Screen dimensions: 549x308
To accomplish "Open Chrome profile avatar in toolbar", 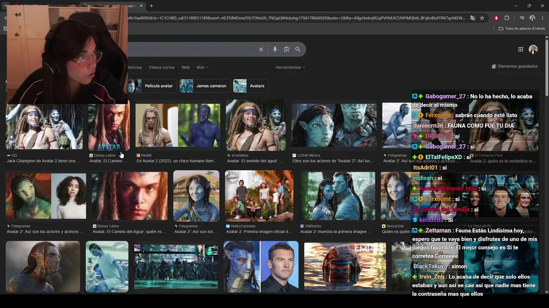I will (532, 18).
